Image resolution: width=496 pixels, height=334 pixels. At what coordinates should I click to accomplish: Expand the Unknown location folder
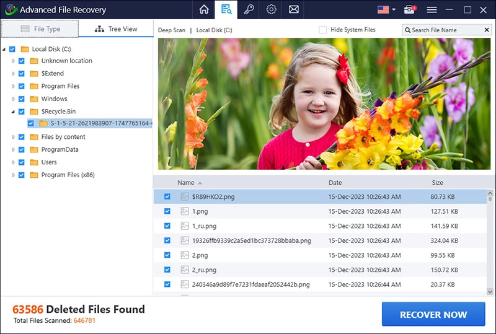(x=13, y=61)
